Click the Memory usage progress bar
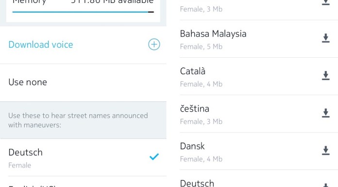 click(83, 12)
